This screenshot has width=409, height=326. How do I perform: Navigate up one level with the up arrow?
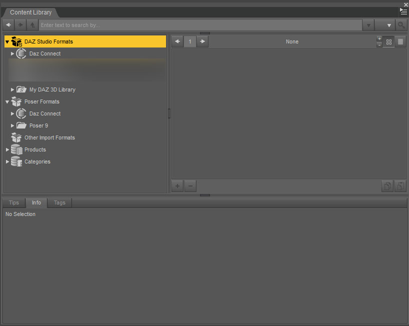32,25
